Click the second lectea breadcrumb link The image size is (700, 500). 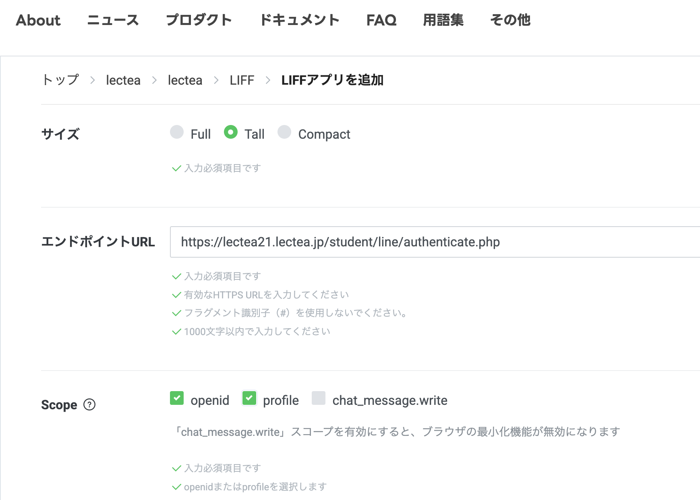(x=185, y=80)
